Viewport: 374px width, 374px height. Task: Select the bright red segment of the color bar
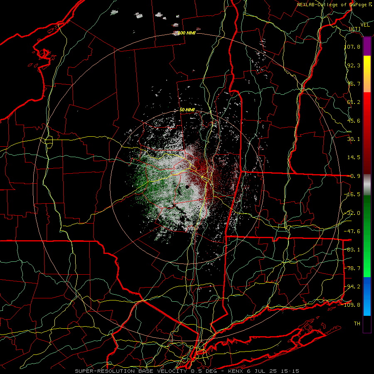[367, 105]
